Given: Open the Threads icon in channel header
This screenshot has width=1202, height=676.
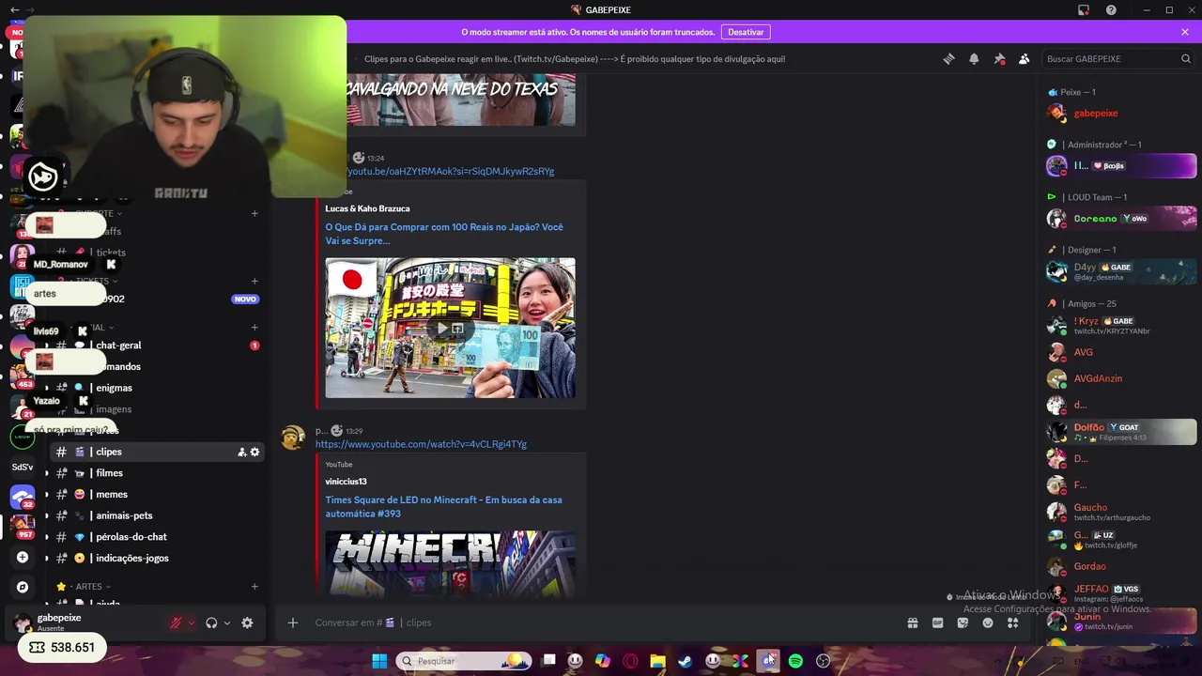Looking at the screenshot, I should tap(948, 58).
